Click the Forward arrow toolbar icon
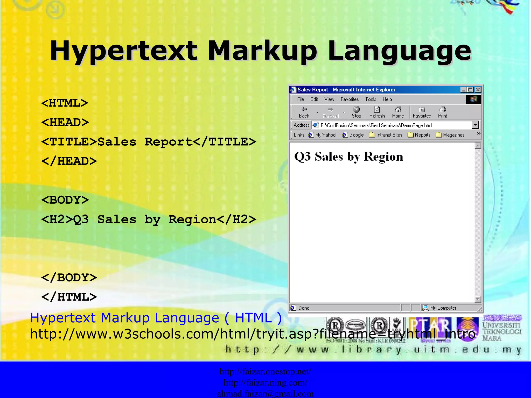 330,109
